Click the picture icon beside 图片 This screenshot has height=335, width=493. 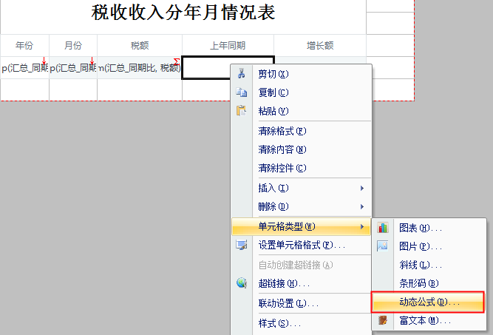pyautogui.click(x=383, y=246)
